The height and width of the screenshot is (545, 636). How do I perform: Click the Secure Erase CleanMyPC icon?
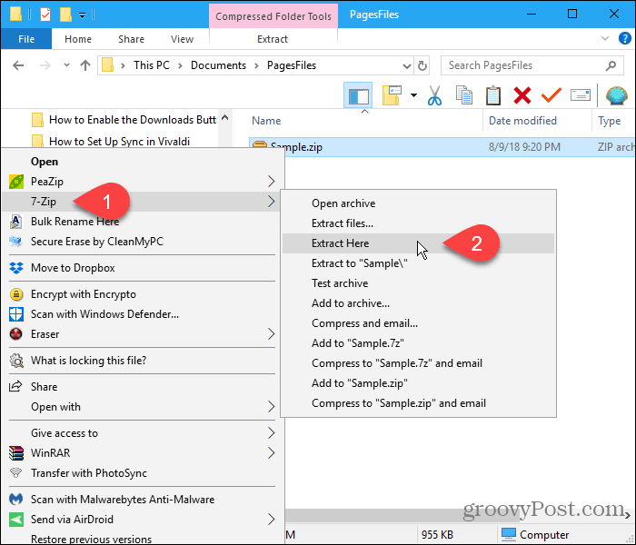15,242
